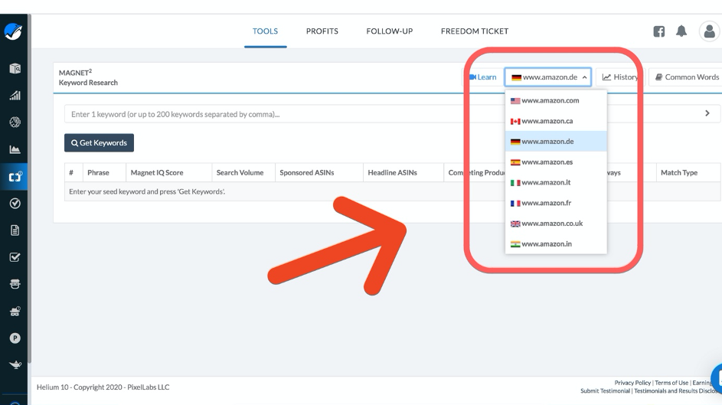
Task: Open the Terms of Use footer link
Action: tap(671, 383)
